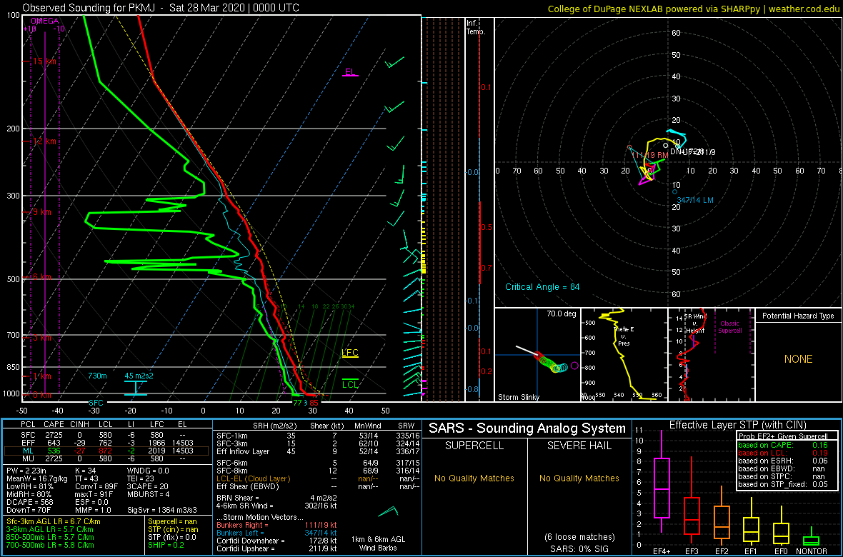Click the "BRN Shear =" label
The image size is (843, 557).
point(238,498)
